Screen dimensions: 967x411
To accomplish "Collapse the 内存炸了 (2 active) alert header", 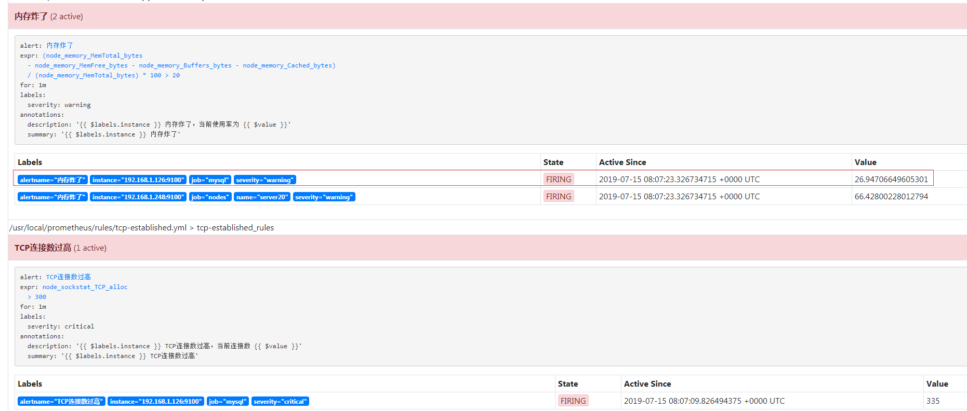I will (48, 17).
